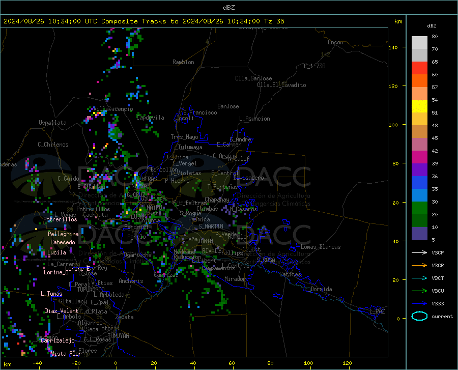Screen dimensions: 458x370
Task: Click the S_MARTIN map label
Action: click(211, 226)
